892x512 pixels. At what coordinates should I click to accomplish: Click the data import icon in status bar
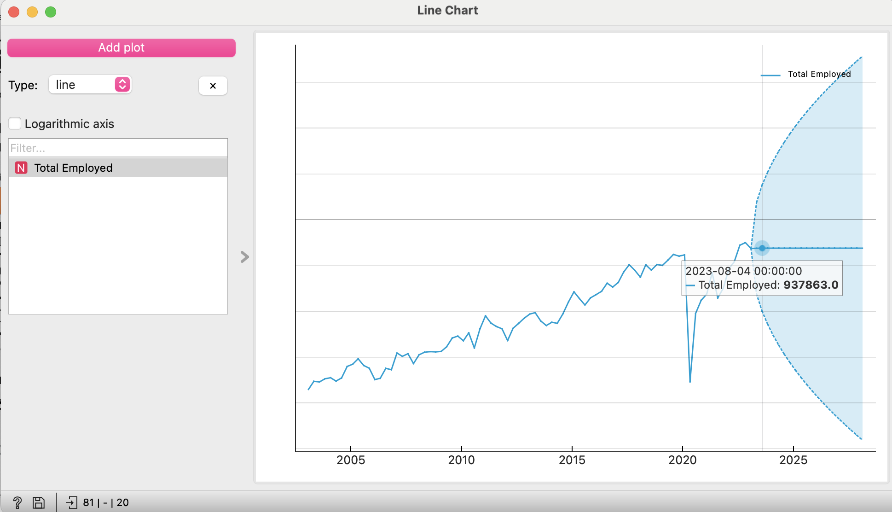pos(71,502)
